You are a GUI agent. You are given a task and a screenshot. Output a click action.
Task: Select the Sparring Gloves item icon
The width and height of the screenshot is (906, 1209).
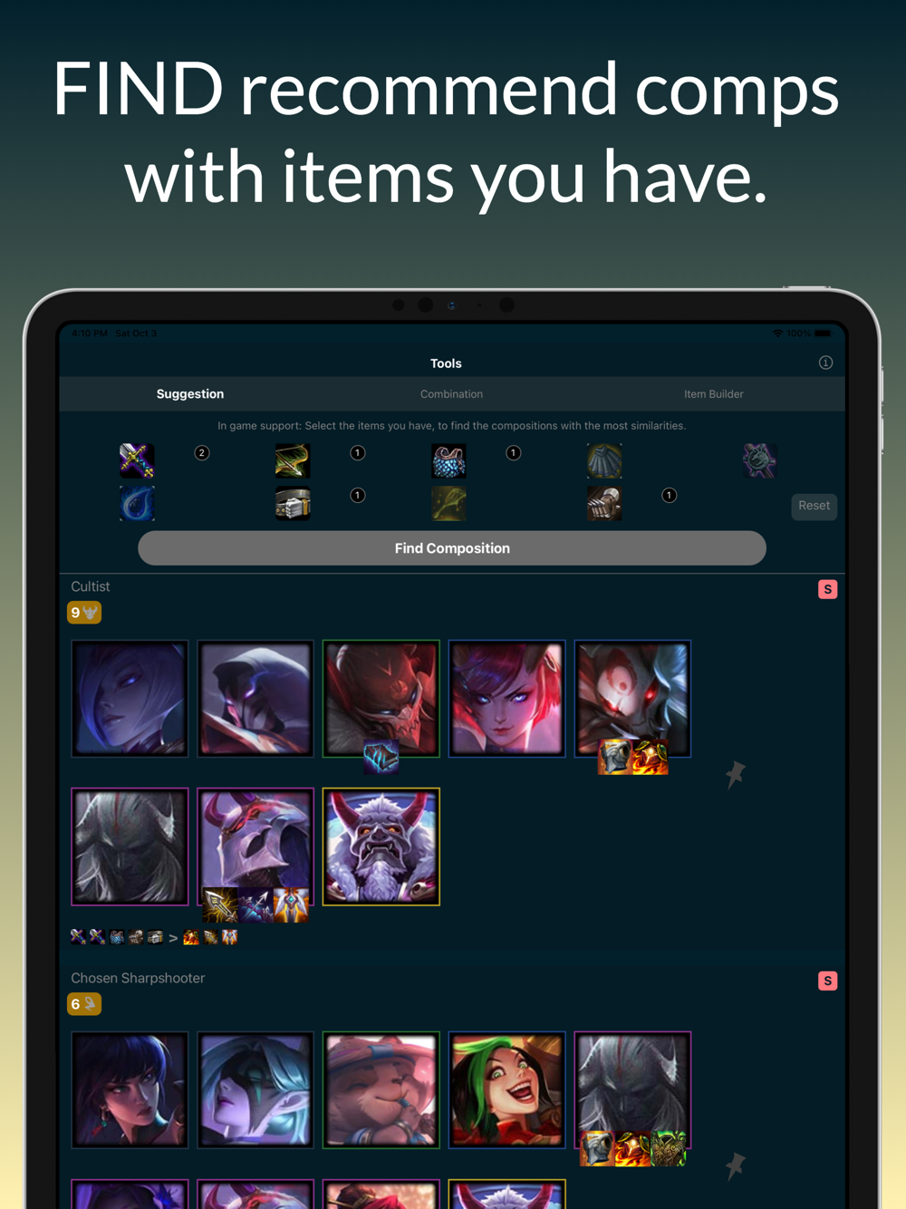coord(604,503)
